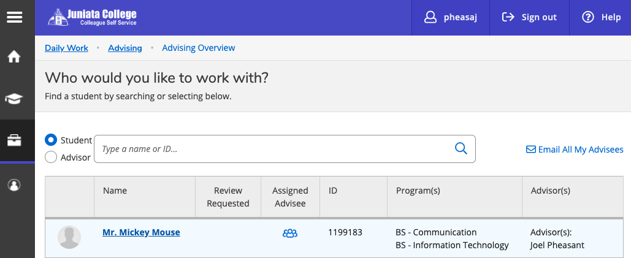Viewport: 631px width, 258px height.
Task: Click advisor name Joel Pheasant
Action: [x=557, y=245]
